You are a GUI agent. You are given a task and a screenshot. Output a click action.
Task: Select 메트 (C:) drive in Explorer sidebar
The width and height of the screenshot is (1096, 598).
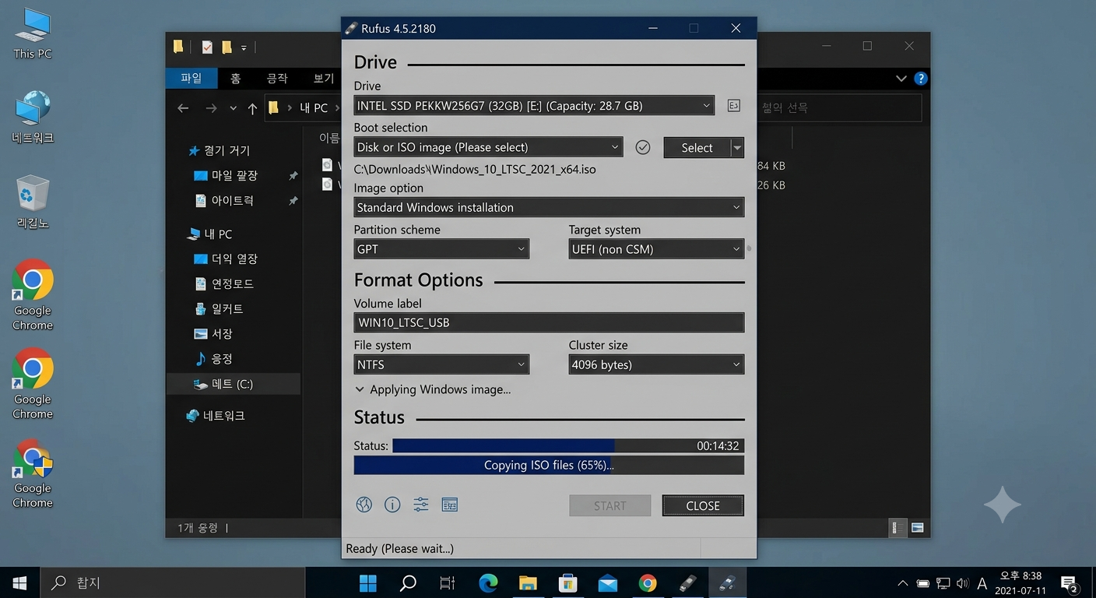[233, 383]
